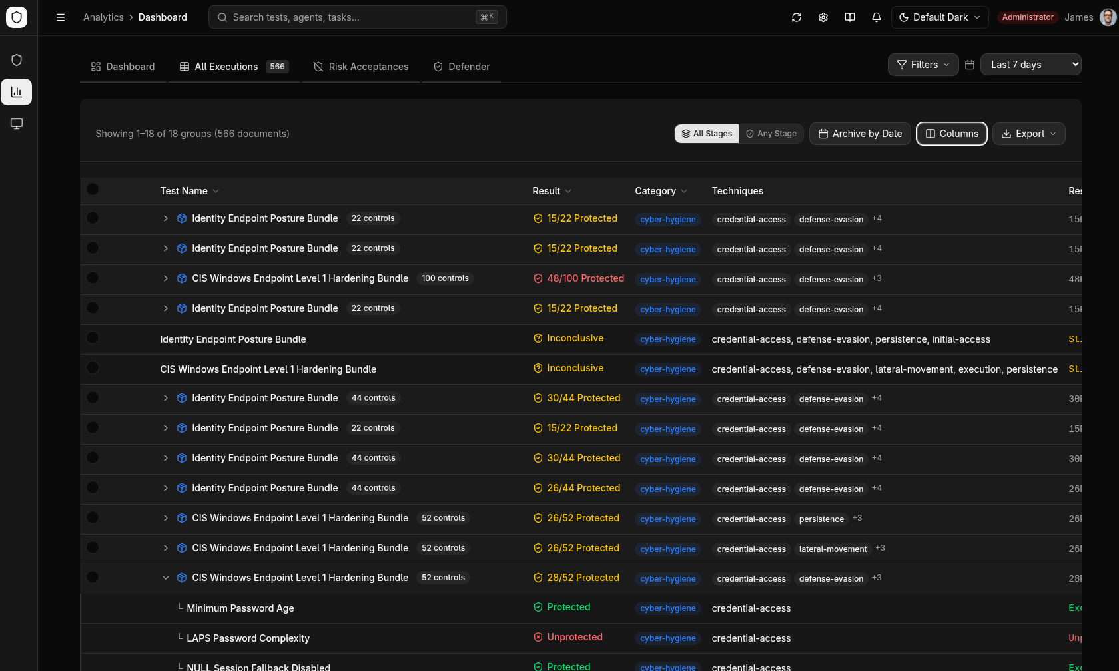Switch to All Stages toggle
1119x671 pixels.
click(707, 134)
